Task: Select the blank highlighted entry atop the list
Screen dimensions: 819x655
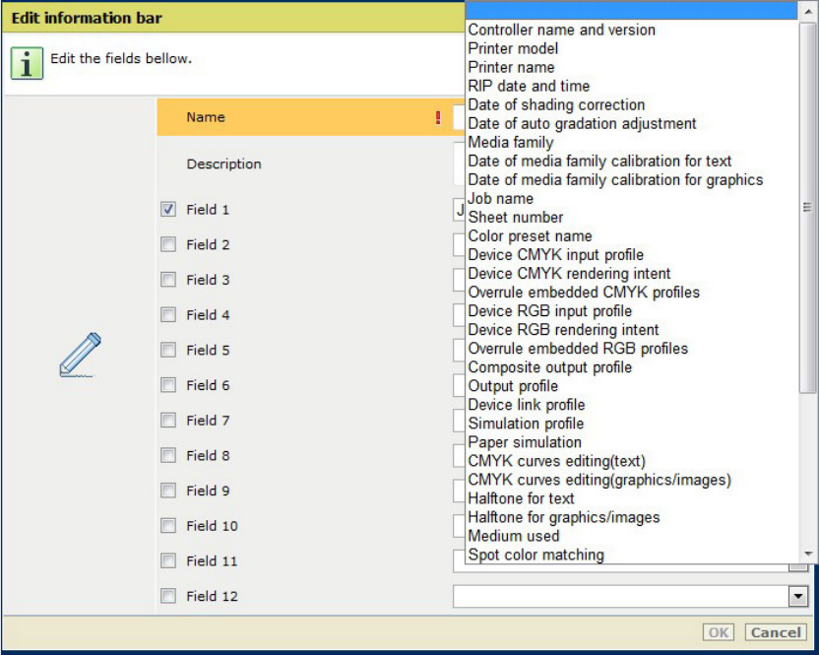Action: pyautogui.click(x=630, y=11)
